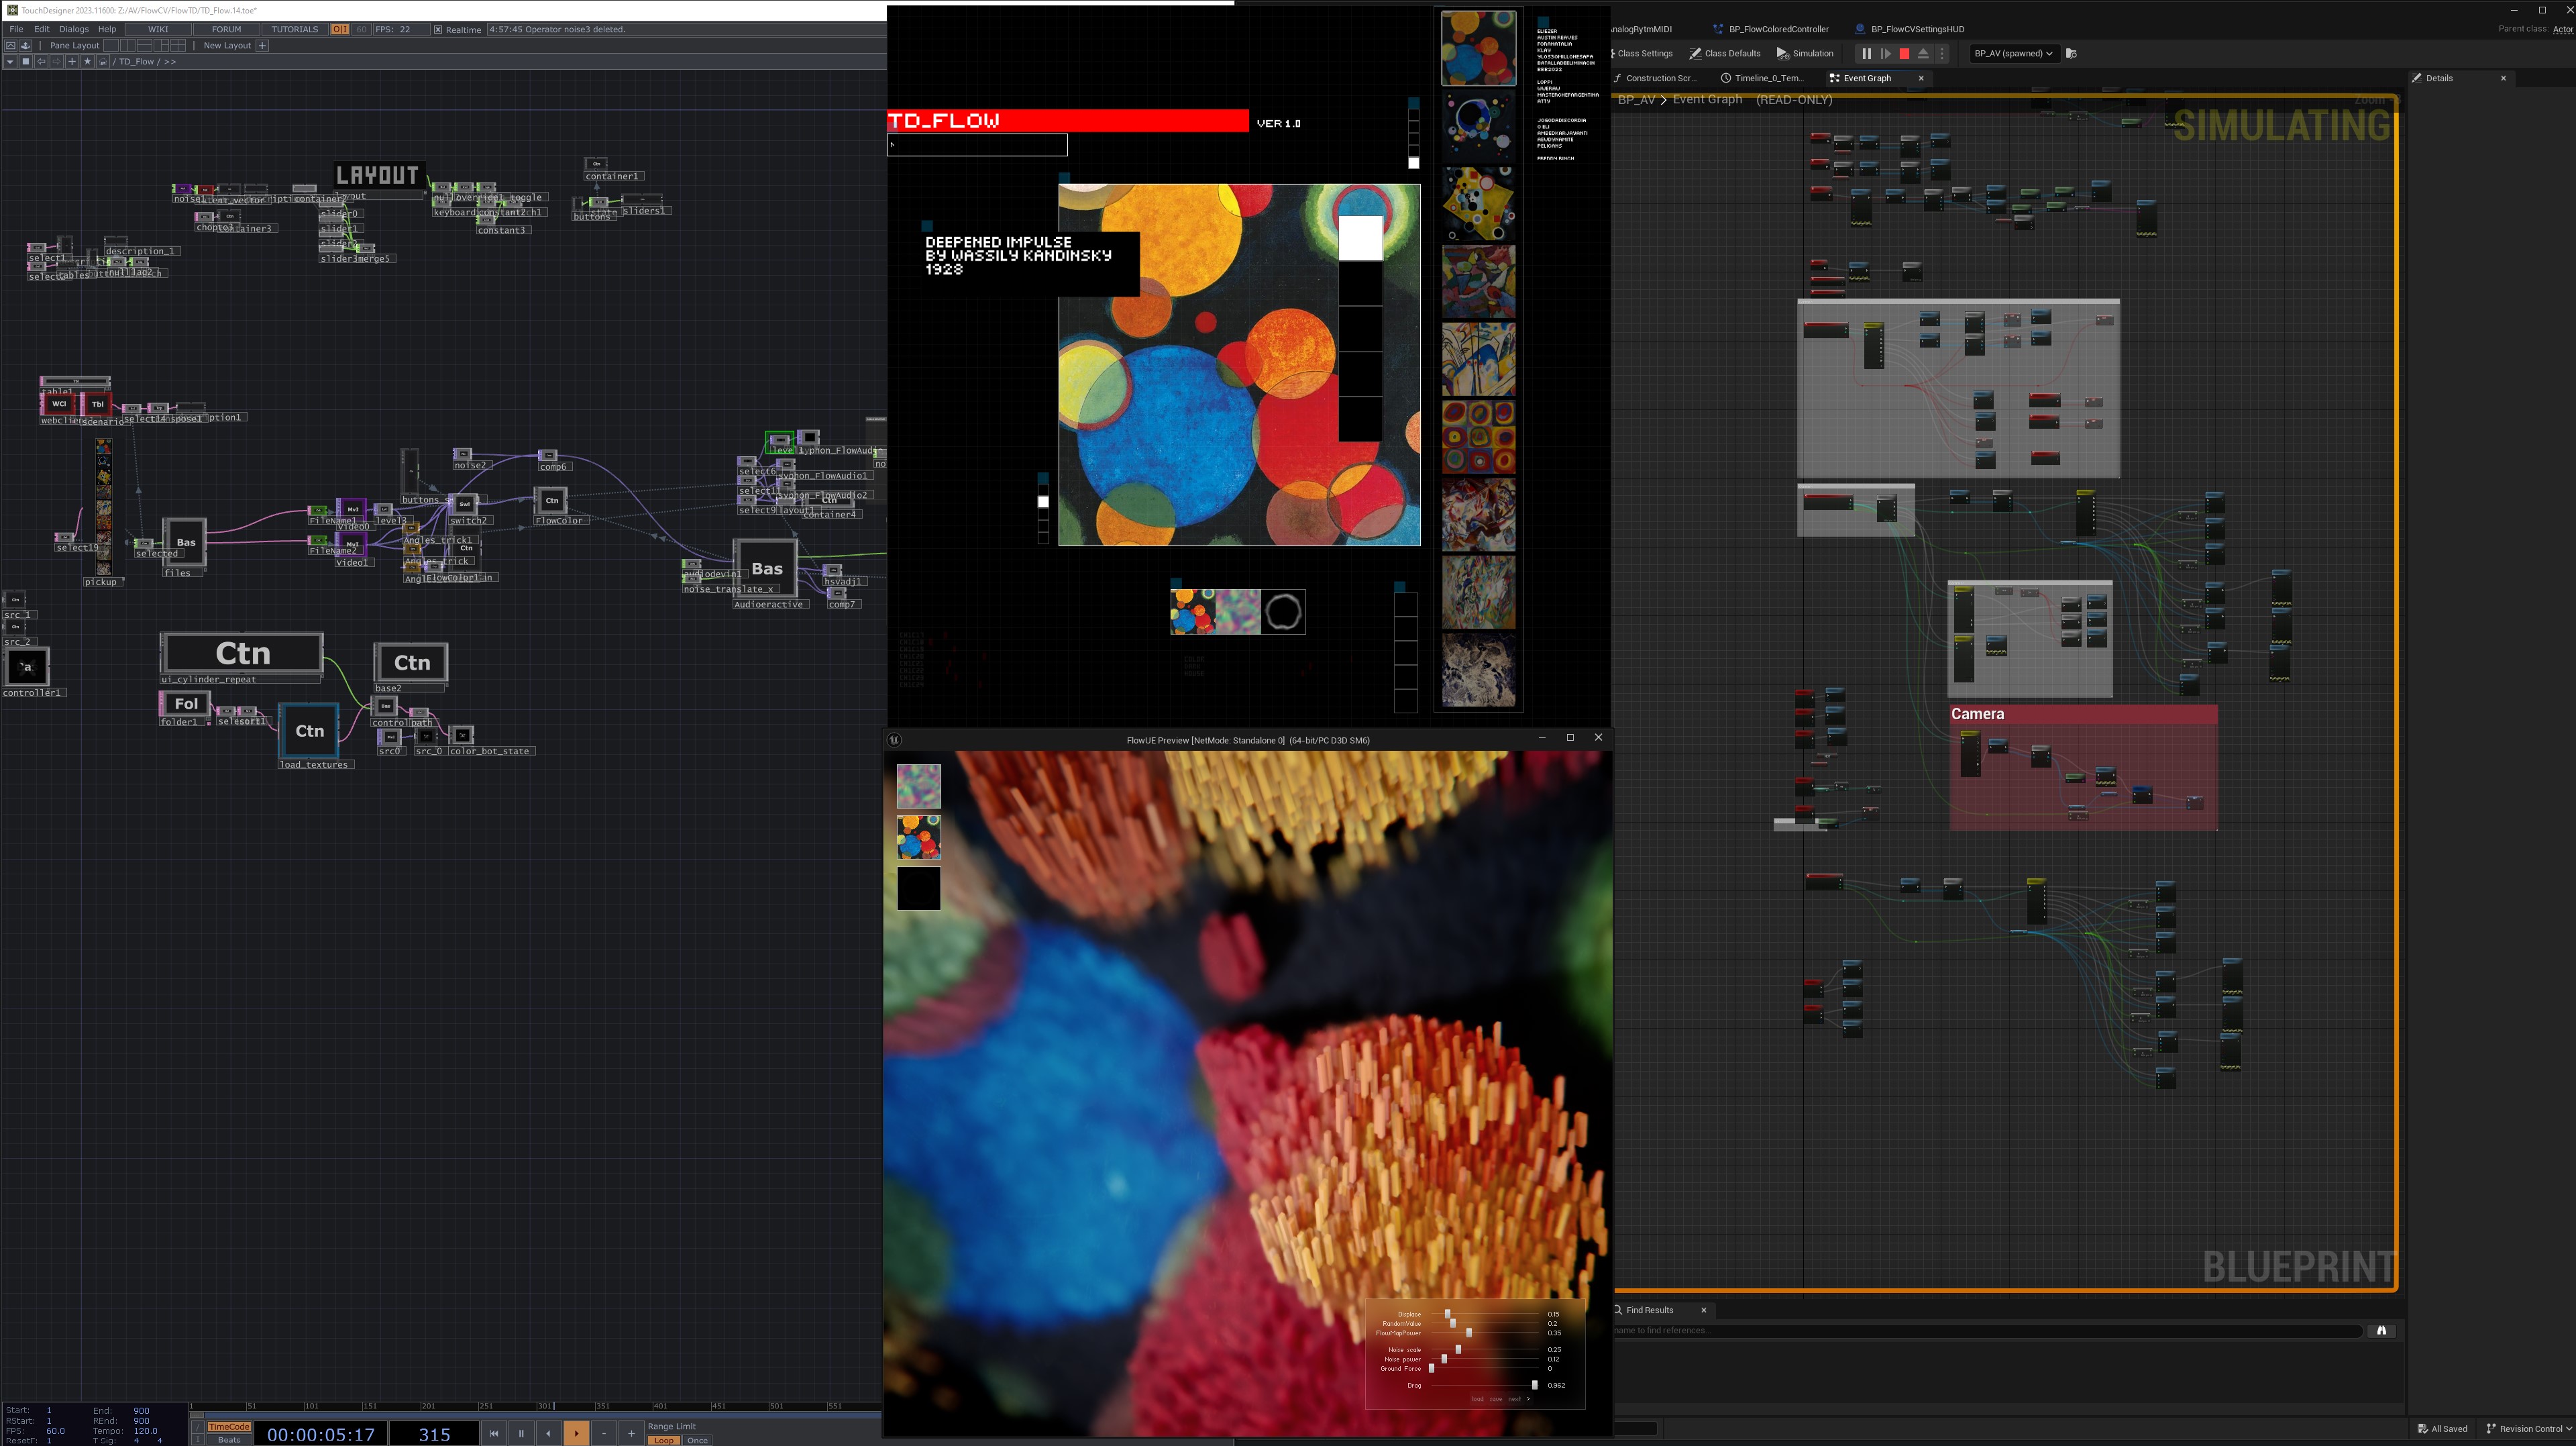Viewport: 2576px width, 1446px height.
Task: Toggle the Realtime checkbox
Action: point(438,30)
